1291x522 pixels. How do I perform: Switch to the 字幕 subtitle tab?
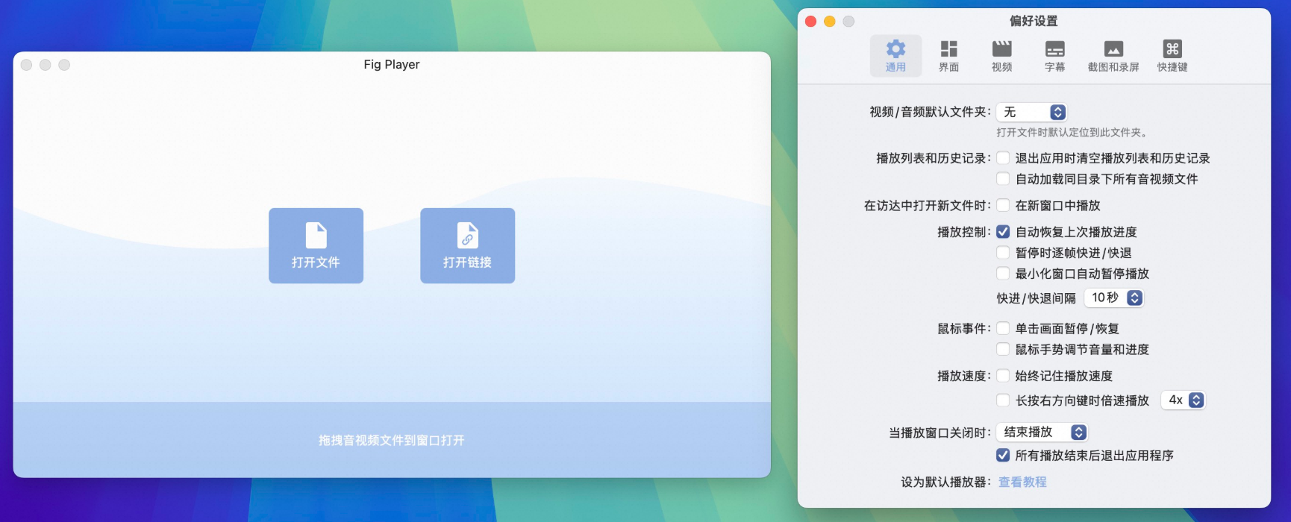click(x=1054, y=56)
